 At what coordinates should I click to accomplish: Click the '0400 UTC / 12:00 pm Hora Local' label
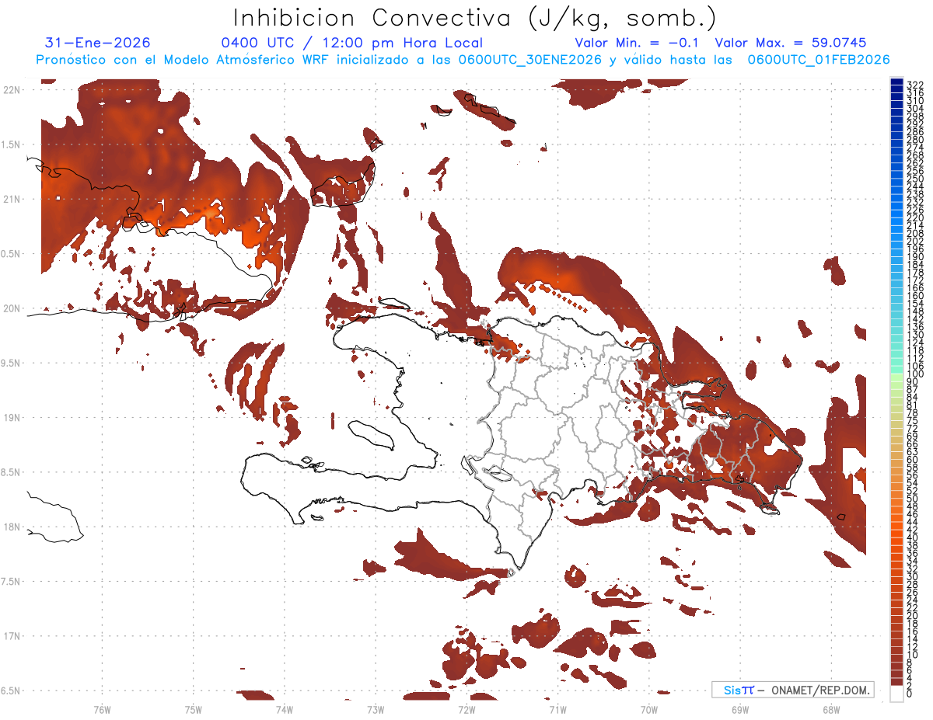coord(352,43)
